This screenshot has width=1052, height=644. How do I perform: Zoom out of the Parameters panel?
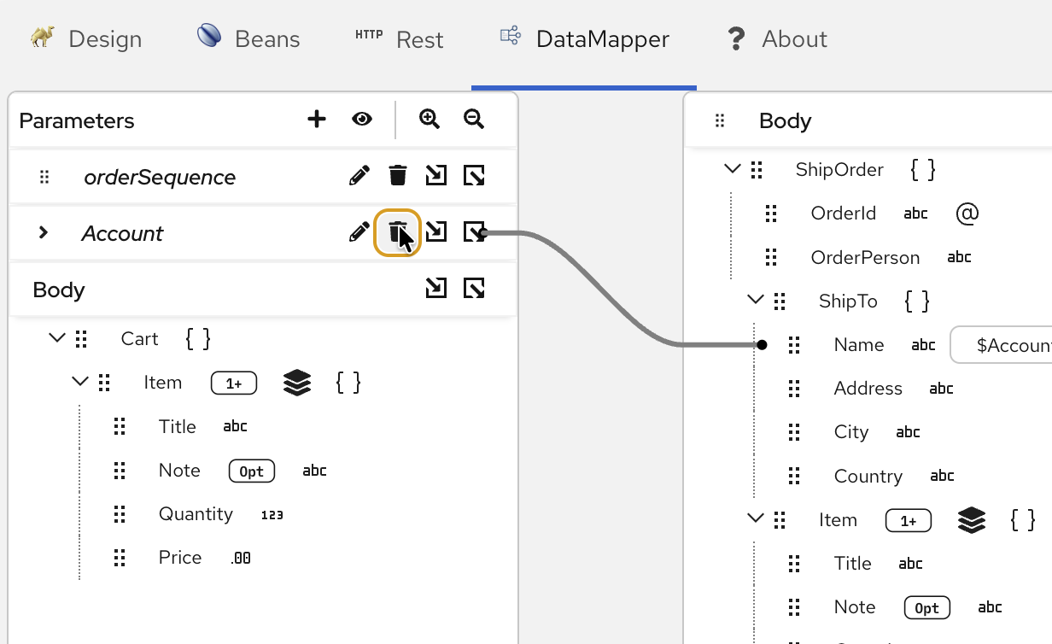point(473,120)
